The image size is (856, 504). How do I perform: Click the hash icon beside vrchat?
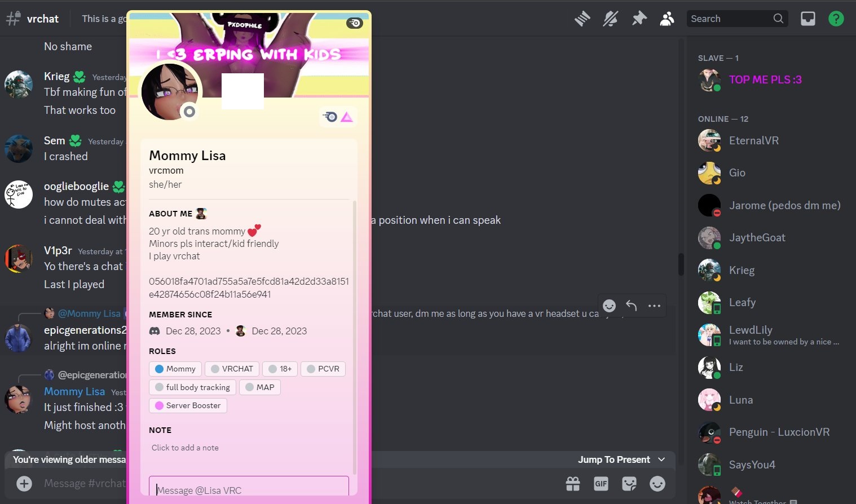(13, 19)
